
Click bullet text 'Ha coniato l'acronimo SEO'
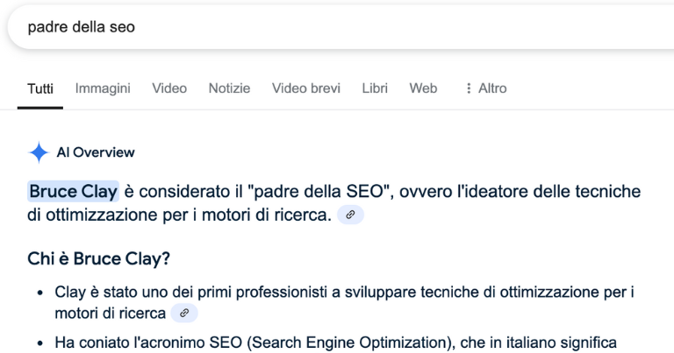(x=148, y=342)
